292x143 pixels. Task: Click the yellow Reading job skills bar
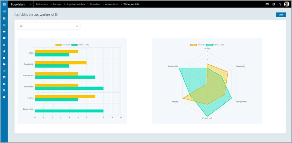pos(65,97)
